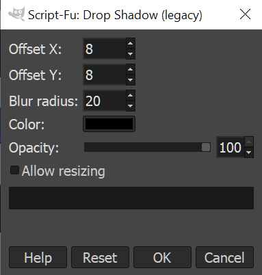Click the Opacity value field showing 100
Screen dimensions: 262x275
(231, 147)
